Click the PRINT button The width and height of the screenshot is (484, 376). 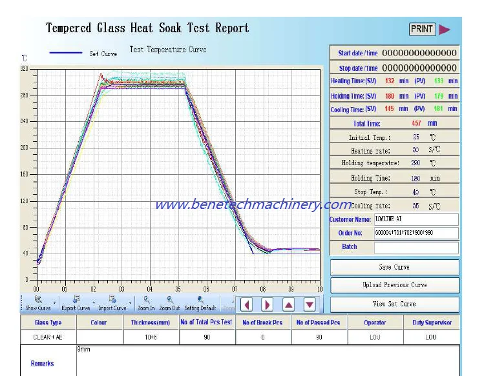[422, 29]
